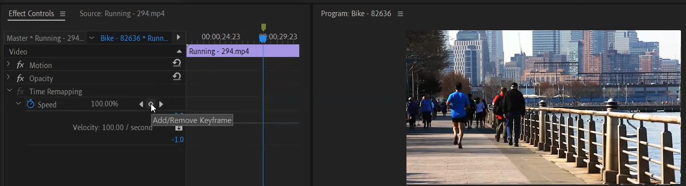This screenshot has height=186, width=686.
Task: Select the Time Remapping effect label
Action: [x=56, y=91]
